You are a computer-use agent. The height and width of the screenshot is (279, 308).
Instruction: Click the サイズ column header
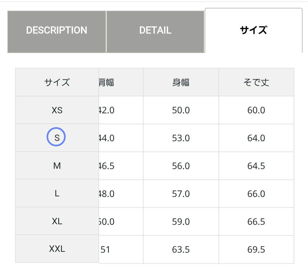pos(57,82)
